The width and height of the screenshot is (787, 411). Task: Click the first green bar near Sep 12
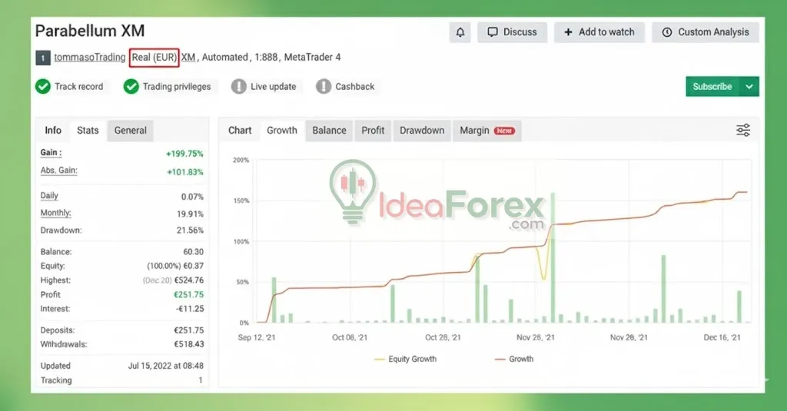tap(274, 300)
